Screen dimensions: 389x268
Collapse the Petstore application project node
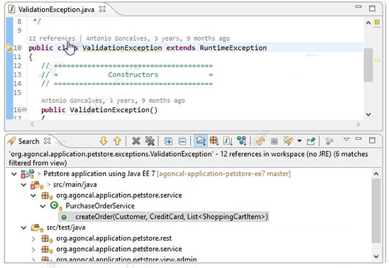pyautogui.click(x=14, y=174)
